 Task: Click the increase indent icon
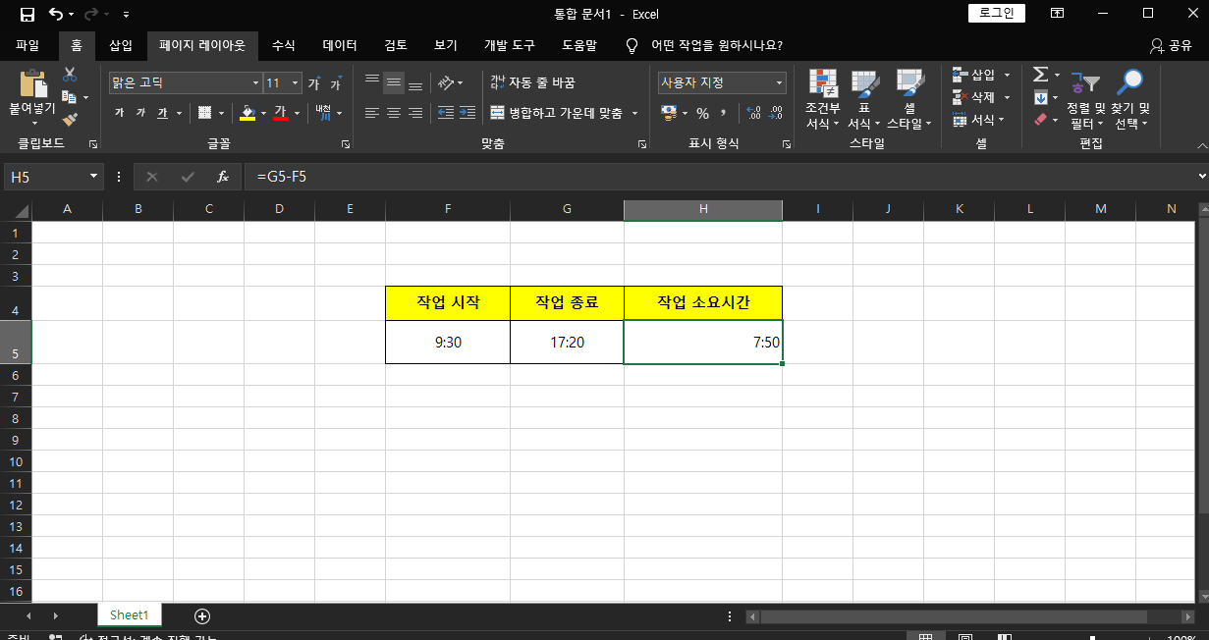point(467,113)
